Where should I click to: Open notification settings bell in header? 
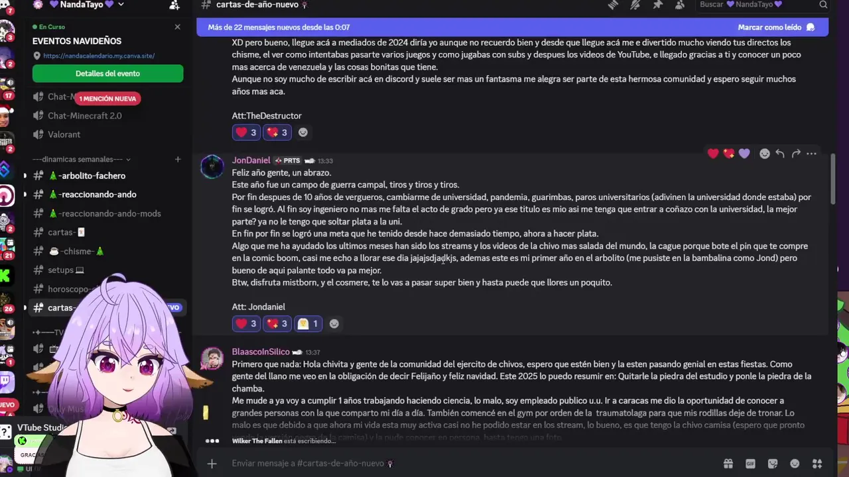(x=635, y=5)
